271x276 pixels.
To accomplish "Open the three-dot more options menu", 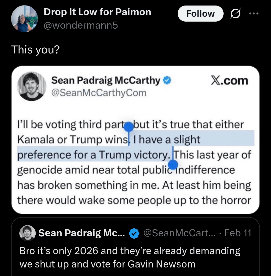I will tap(253, 14).
